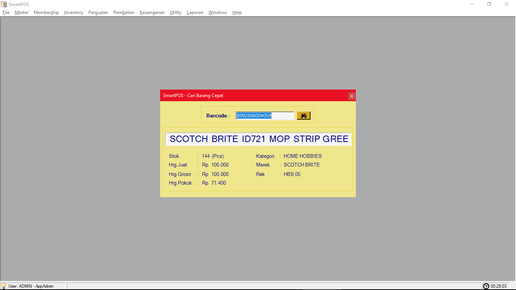Click the Stok label

(174, 156)
